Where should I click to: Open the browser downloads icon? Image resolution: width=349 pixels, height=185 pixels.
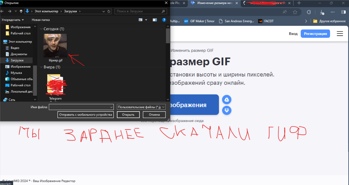point(322,12)
